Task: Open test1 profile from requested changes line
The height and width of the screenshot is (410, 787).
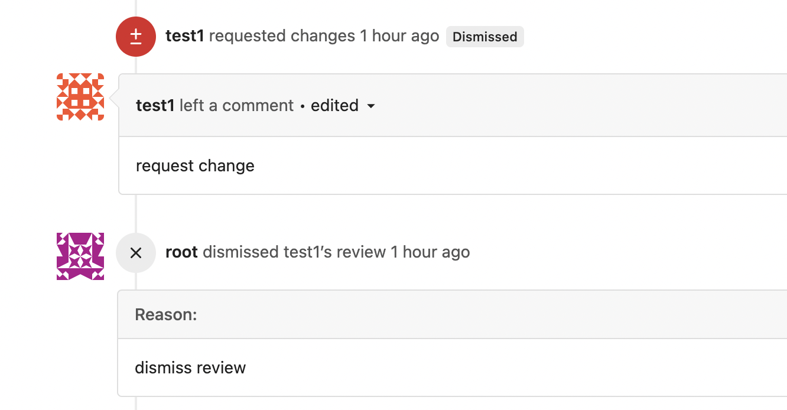Action: 185,36
